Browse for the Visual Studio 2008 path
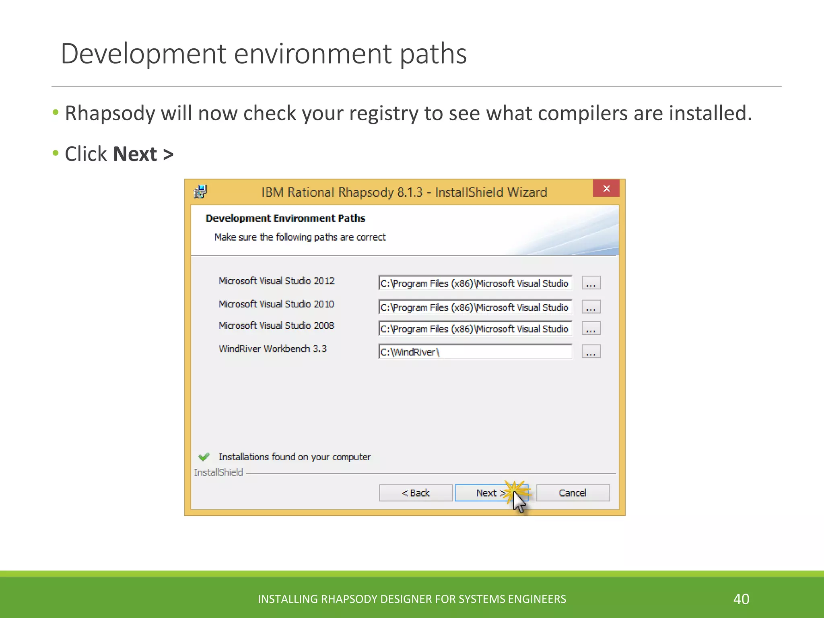The width and height of the screenshot is (824, 618). pos(591,328)
